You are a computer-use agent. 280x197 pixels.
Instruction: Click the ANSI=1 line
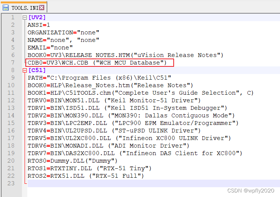tap(39, 25)
